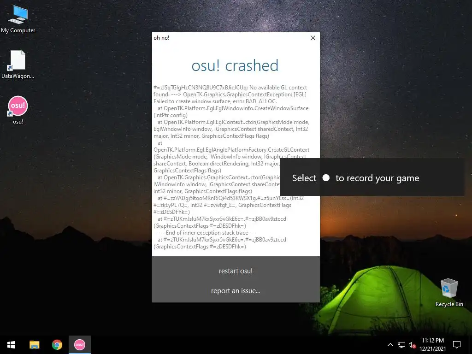This screenshot has height=354, width=472.
Task: Open File Explorer from the taskbar
Action: [34, 345]
